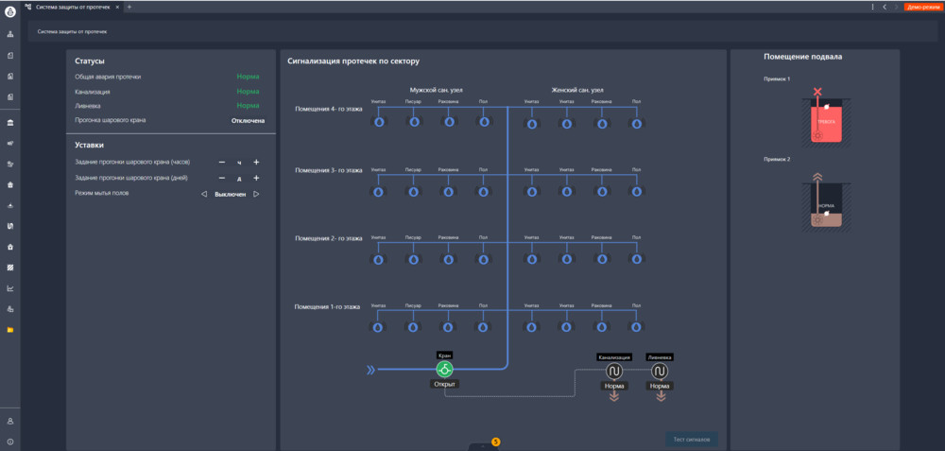Open the yellow folder icon in sidebar
This screenshot has height=451, width=945.
click(x=9, y=330)
